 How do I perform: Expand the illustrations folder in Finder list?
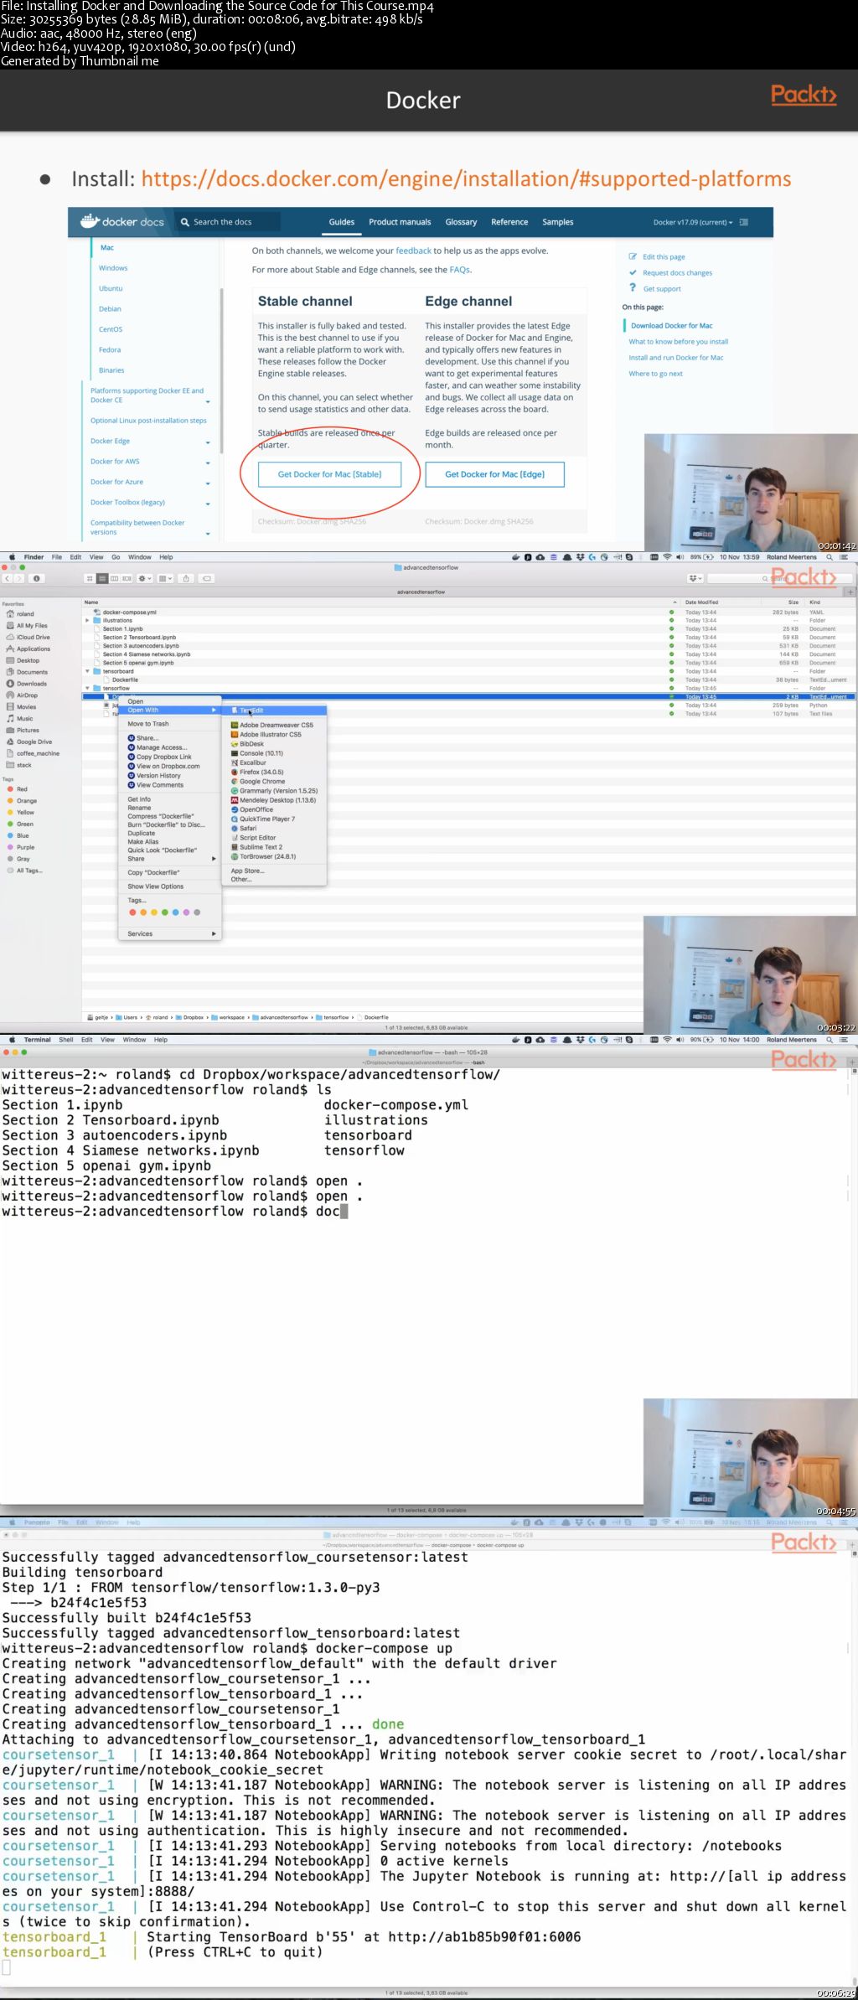point(87,621)
